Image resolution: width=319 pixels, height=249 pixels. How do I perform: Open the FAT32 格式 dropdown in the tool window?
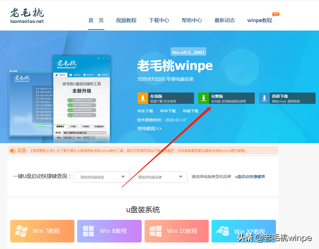coord(89,138)
